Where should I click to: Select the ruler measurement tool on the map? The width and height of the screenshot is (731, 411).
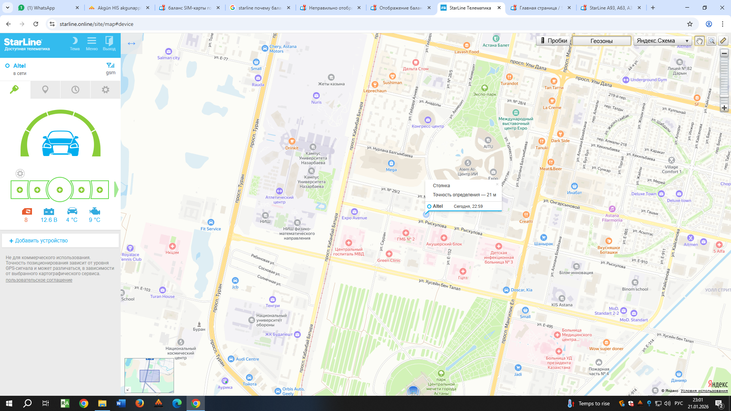click(x=722, y=40)
